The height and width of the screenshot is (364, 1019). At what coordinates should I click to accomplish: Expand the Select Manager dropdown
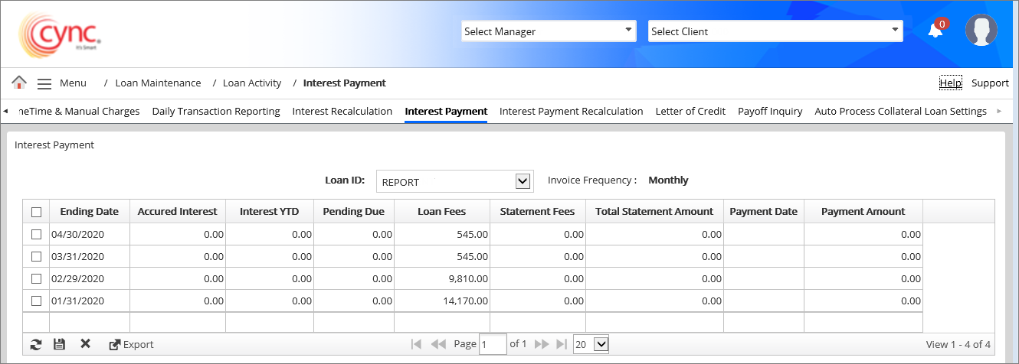click(x=549, y=31)
